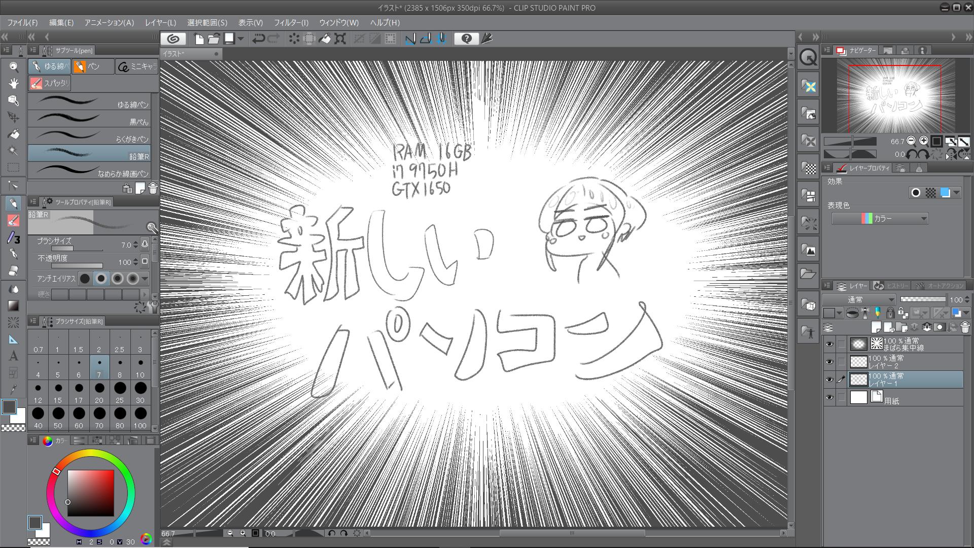This screenshot has height=548, width=974.
Task: Open the 通常 blending mode dropdown
Action: click(x=860, y=299)
